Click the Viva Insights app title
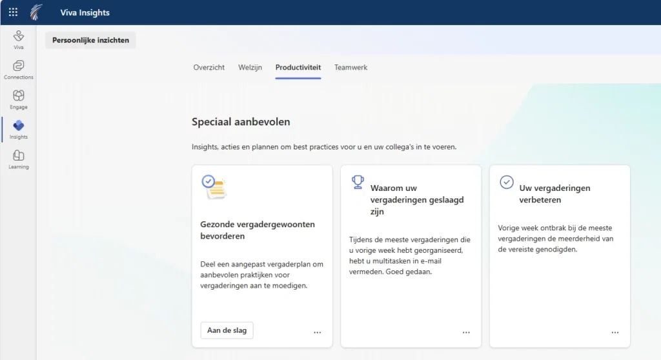This screenshot has width=661, height=360. 85,13
